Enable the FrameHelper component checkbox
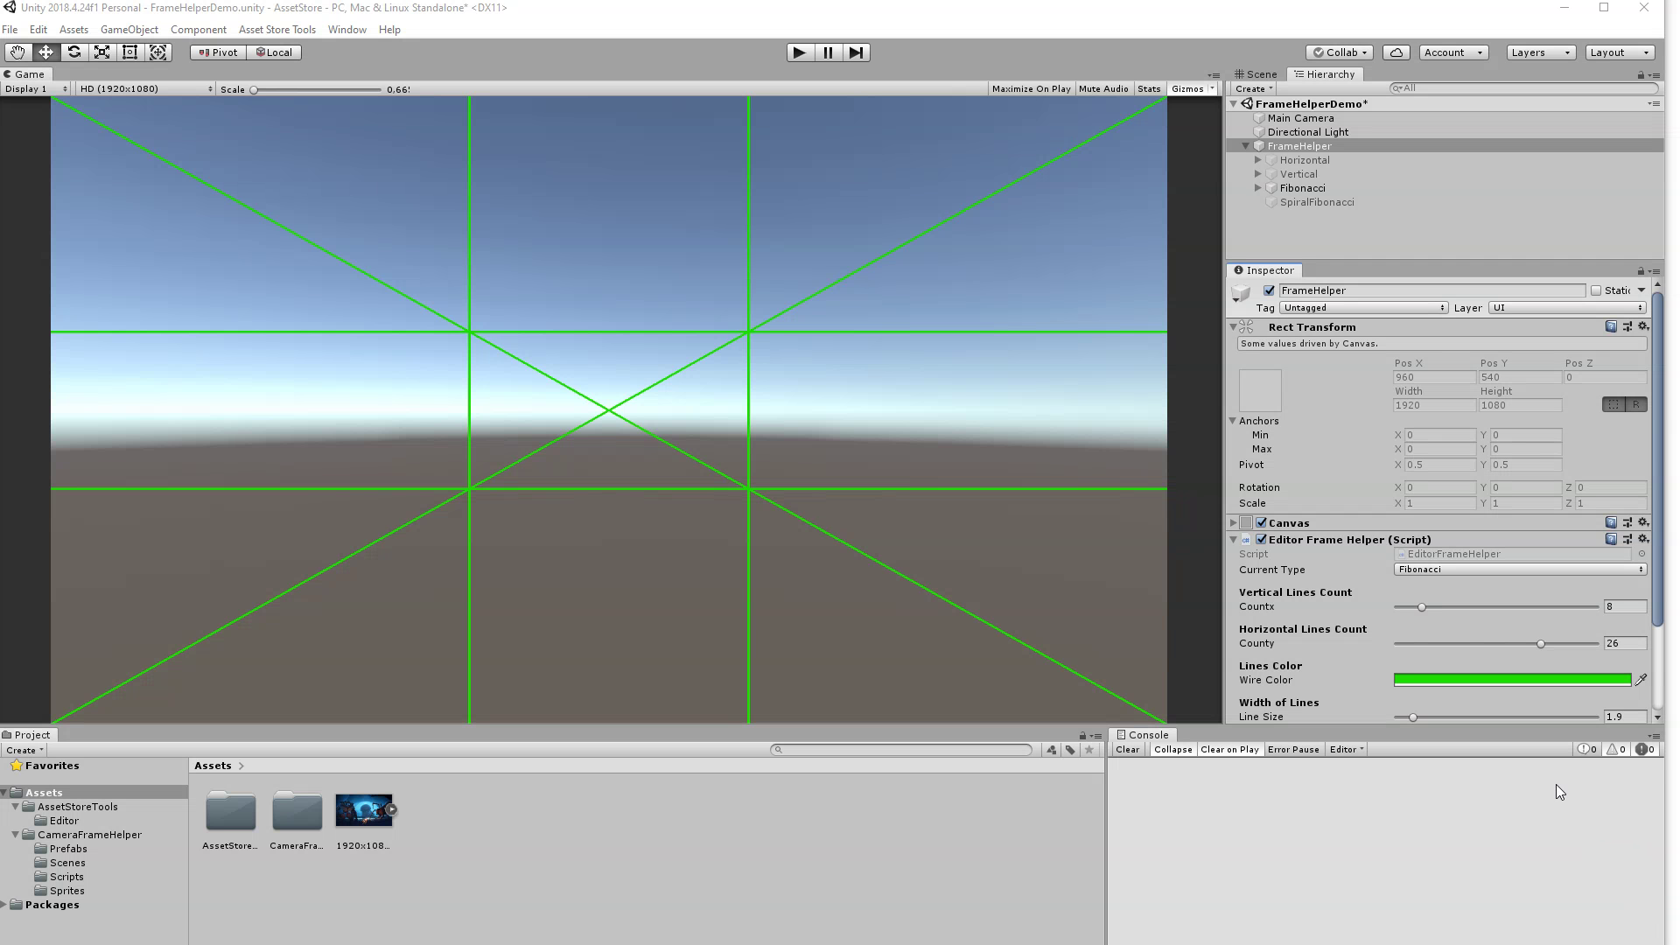1680x945 pixels. (1270, 290)
